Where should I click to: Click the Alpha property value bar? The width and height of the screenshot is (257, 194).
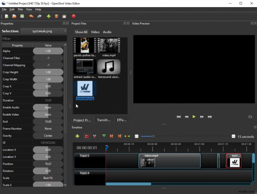(48, 51)
